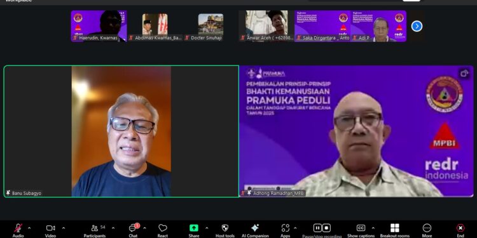Image resolution: width=477 pixels, height=238 pixels.
Task: Select Adi P participant thumbnail
Action: point(378,26)
